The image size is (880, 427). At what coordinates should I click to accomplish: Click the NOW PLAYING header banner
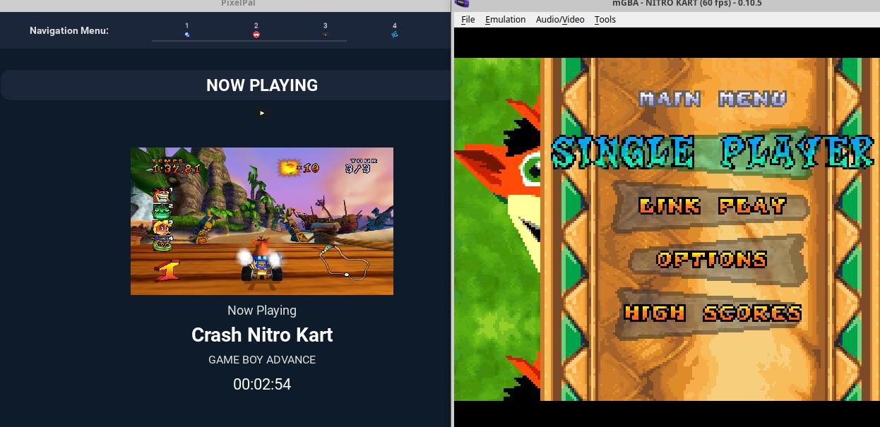[225, 85]
